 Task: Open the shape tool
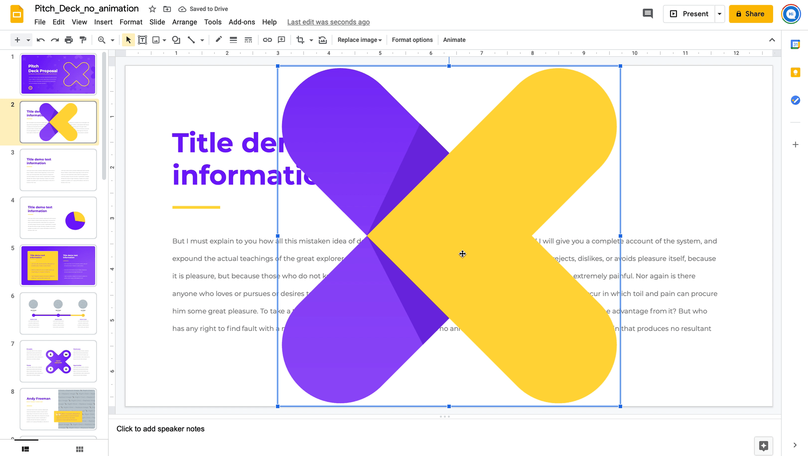point(176,40)
